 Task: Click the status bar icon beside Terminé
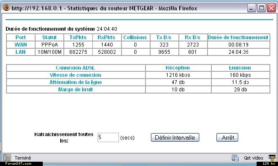pyautogui.click(x=7, y=158)
